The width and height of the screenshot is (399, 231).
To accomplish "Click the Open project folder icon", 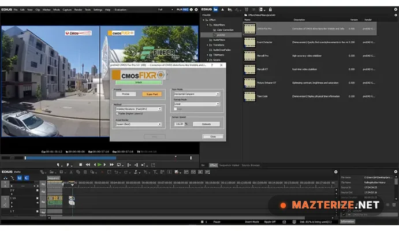I will (51, 172).
